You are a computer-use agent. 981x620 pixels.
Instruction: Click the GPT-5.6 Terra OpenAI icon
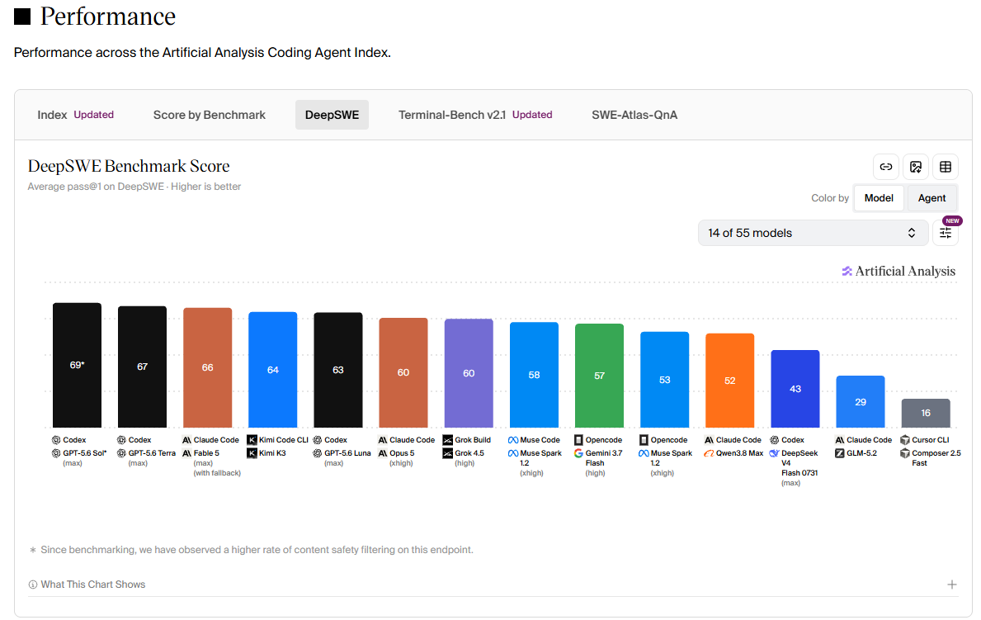[x=121, y=453]
